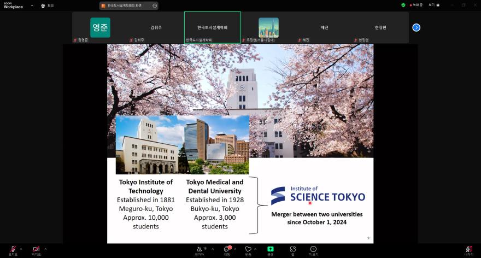Open the reactions heart icon
The width and height of the screenshot is (481, 258).
coord(248,249)
